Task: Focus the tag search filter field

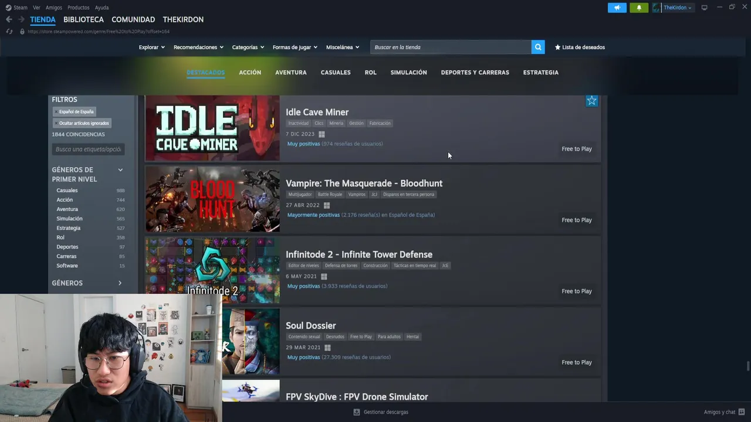Action: pos(88,149)
